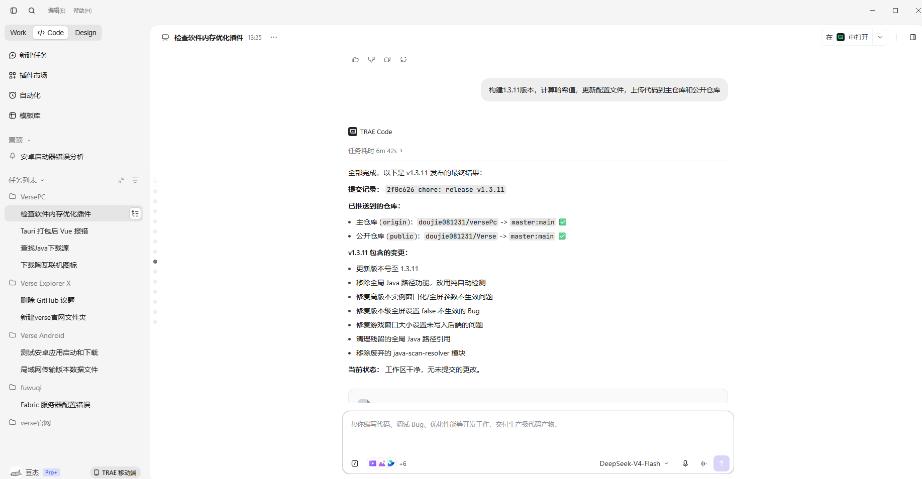Open task 删除 GitHub 议题
922x479 pixels.
(x=48, y=300)
